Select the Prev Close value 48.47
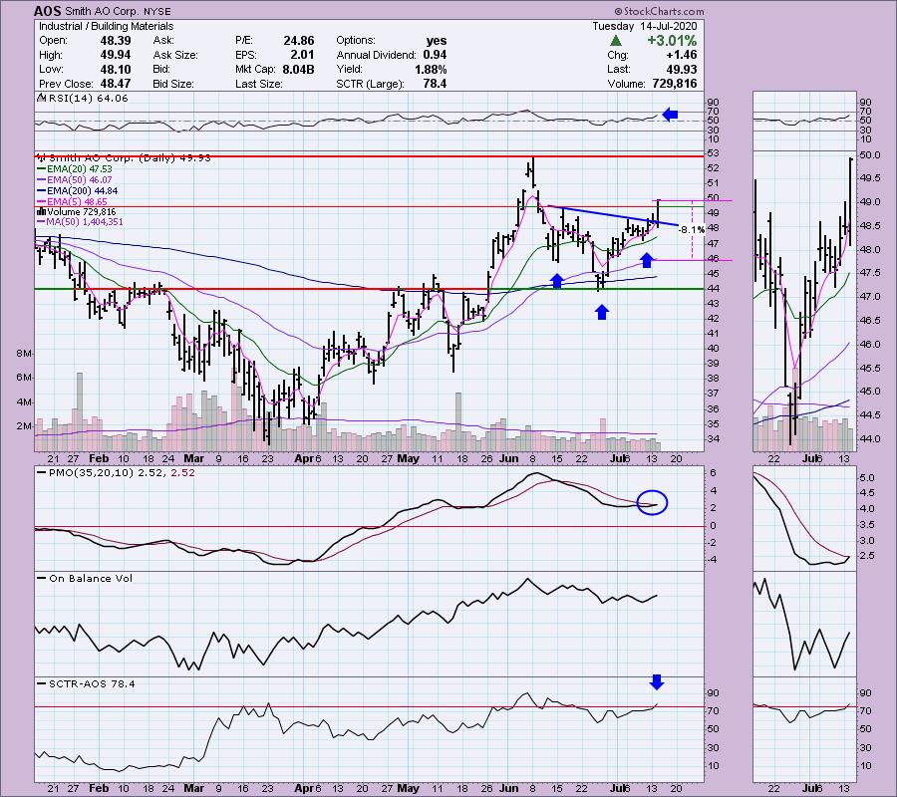This screenshot has height=797, width=897. pos(117,84)
